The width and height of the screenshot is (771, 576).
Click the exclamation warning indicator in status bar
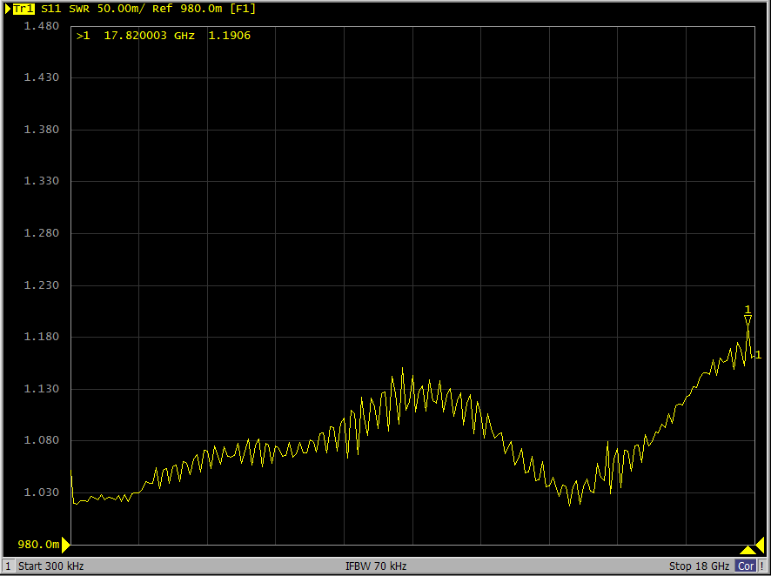762,566
